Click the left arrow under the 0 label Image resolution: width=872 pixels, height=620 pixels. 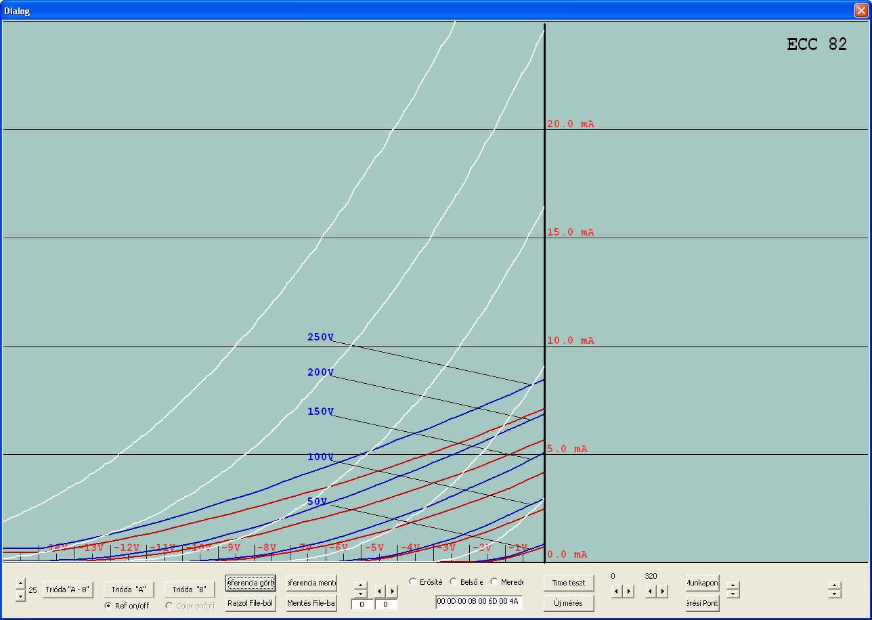point(617,592)
